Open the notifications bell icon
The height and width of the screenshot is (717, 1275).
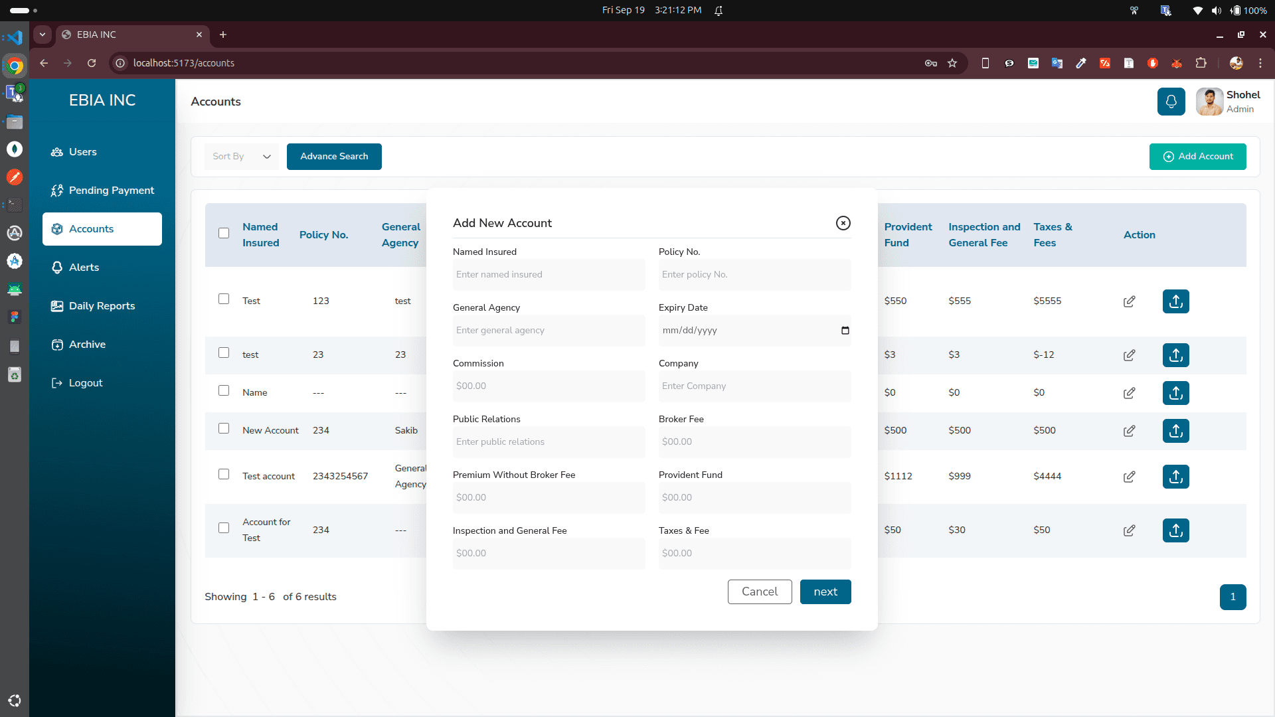1171,102
